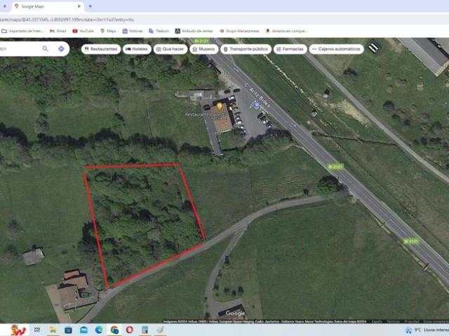The height and width of the screenshot is (336, 449).
Task: Click the Artiz Bidea street label
Action: tap(257, 95)
